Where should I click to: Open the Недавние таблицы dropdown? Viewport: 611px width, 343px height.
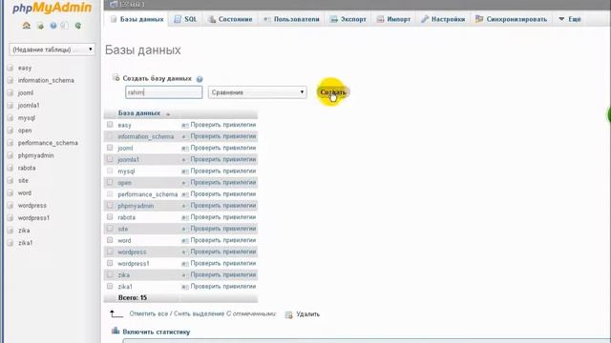click(x=52, y=50)
